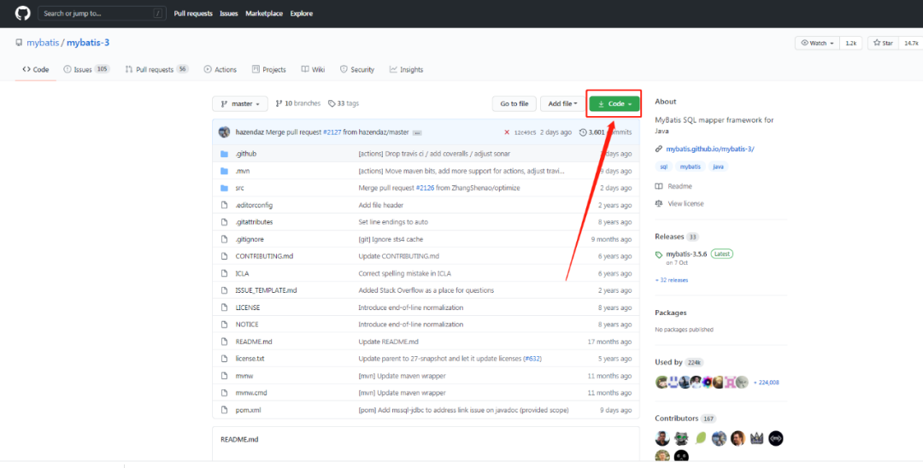Image resolution: width=923 pixels, height=468 pixels.
Task: Open the Security tab
Action: click(x=356, y=69)
